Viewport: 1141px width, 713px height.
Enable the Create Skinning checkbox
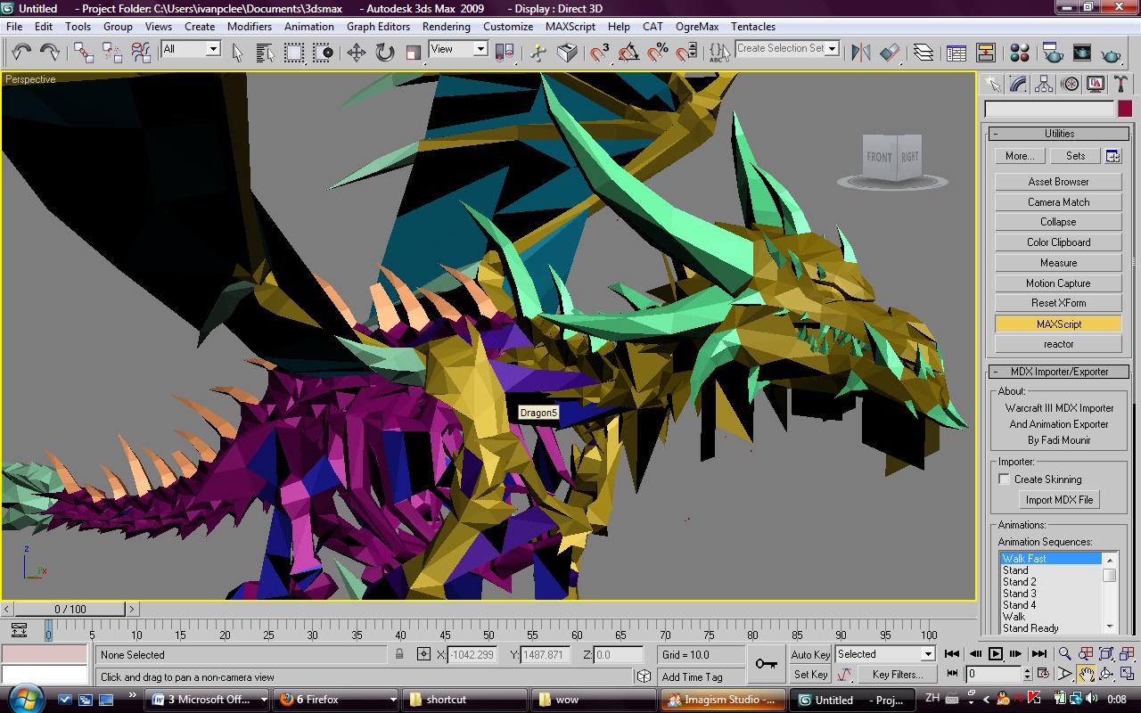click(1005, 479)
